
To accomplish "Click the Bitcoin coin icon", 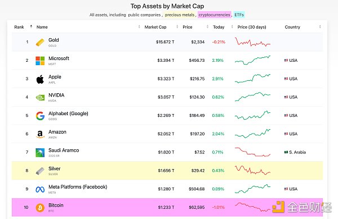I will pos(40,208).
